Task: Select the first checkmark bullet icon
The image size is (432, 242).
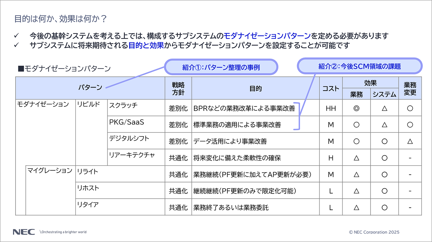Action: (x=17, y=36)
